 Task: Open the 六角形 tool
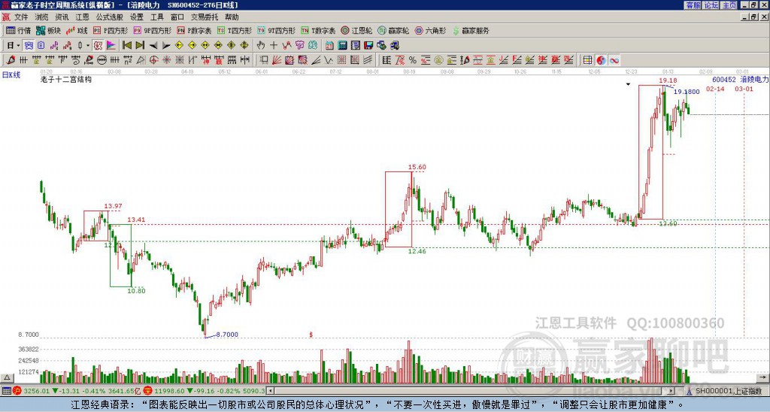point(430,30)
